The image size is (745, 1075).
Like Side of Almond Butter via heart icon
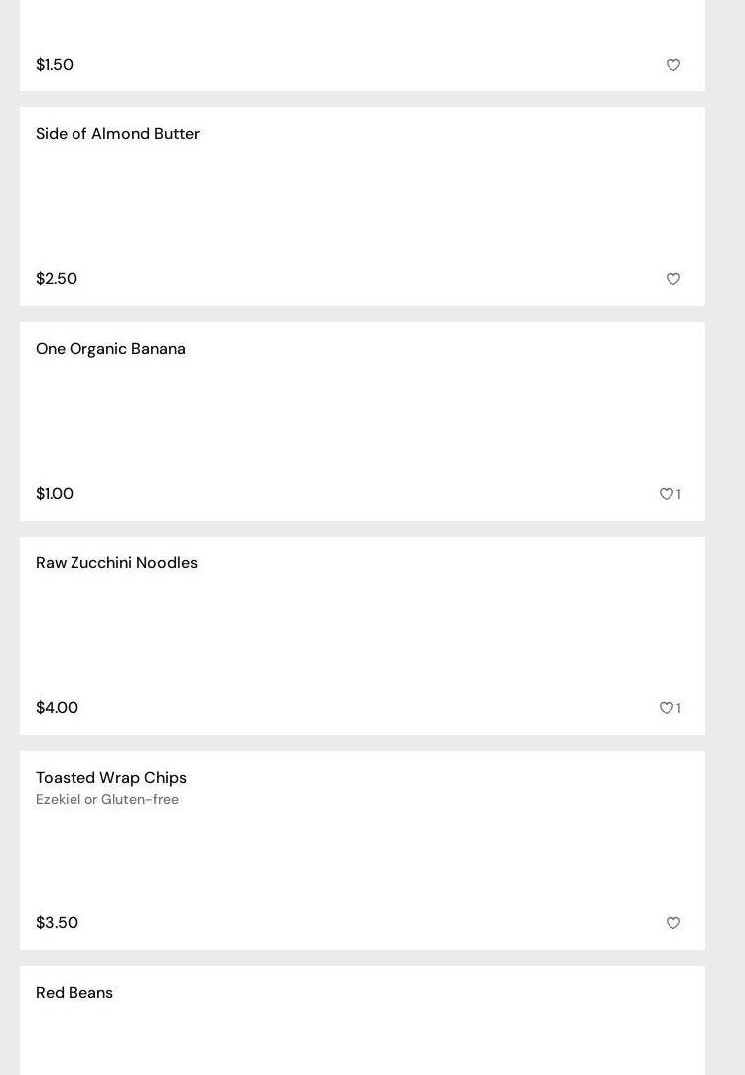pos(673,279)
